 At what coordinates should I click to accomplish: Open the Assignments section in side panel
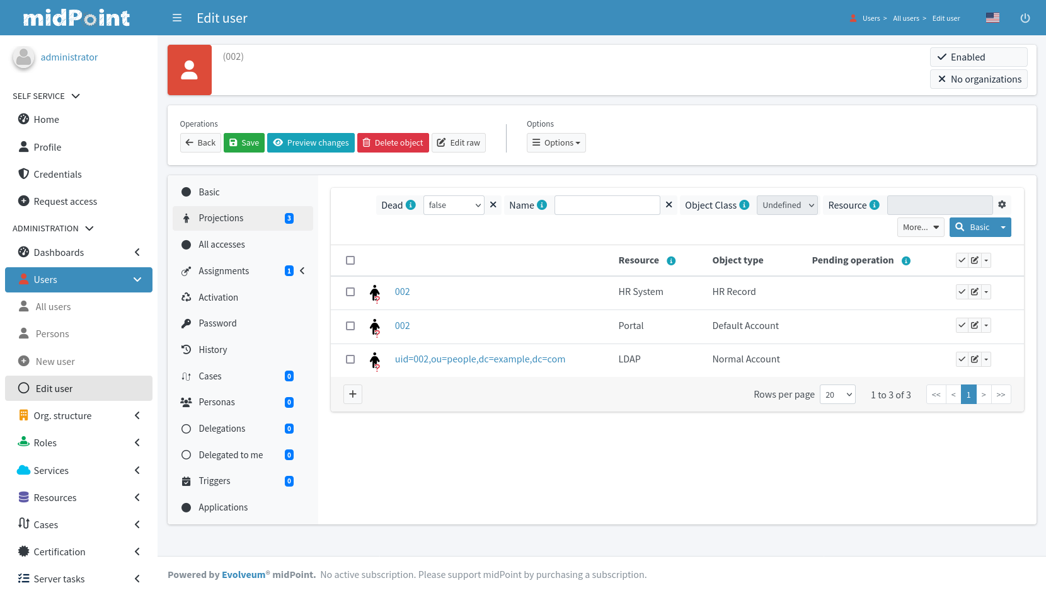click(x=224, y=271)
